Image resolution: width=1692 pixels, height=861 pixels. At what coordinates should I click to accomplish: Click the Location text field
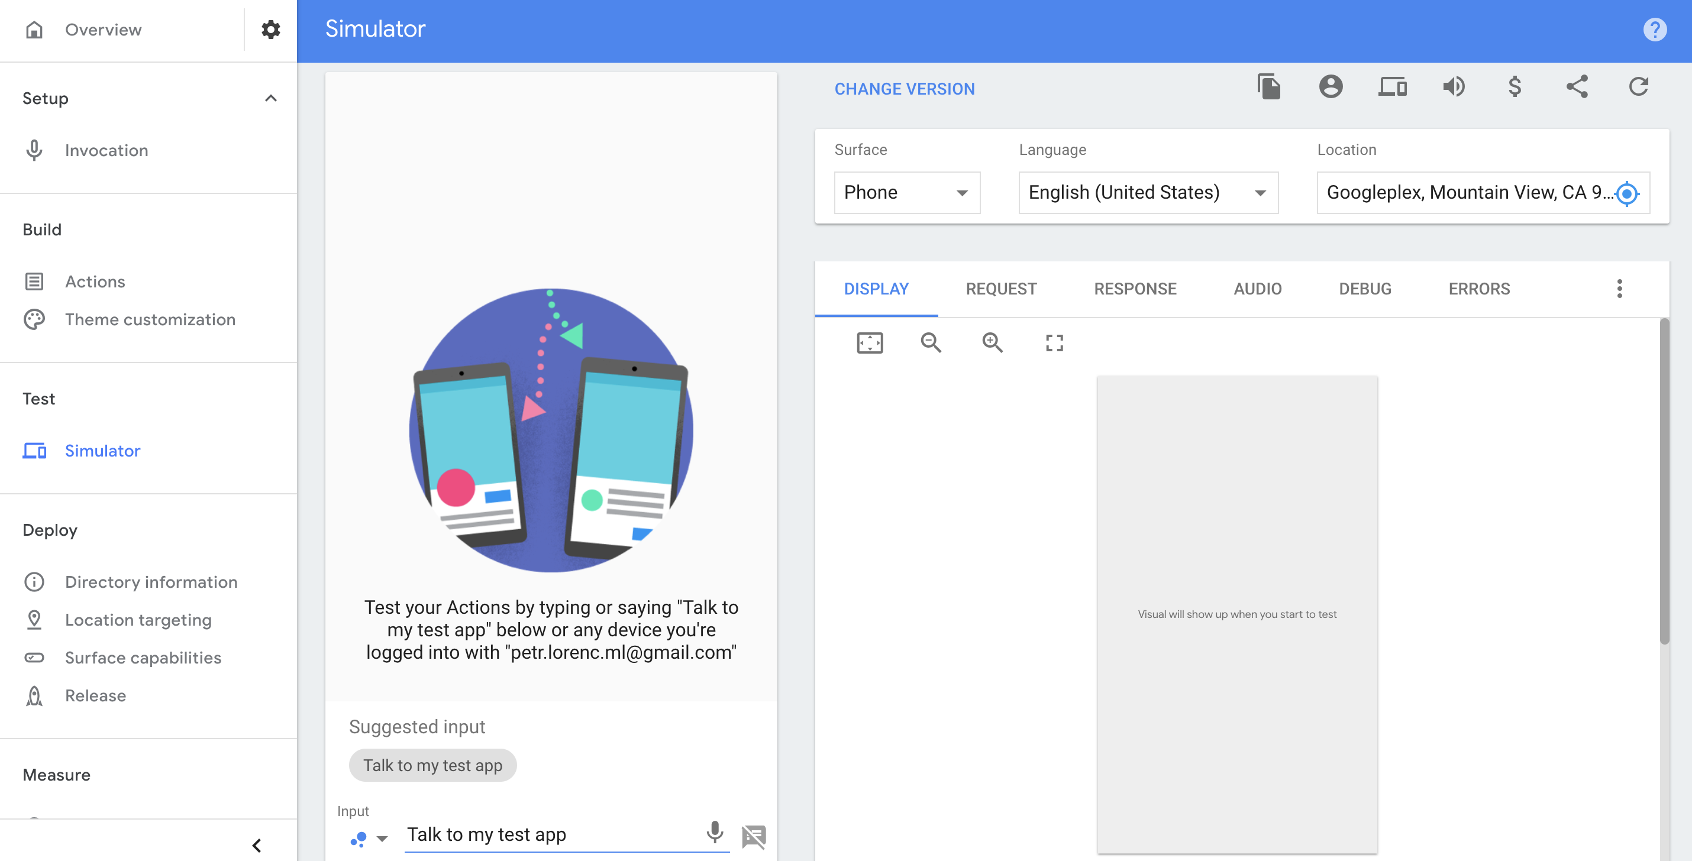click(x=1483, y=192)
